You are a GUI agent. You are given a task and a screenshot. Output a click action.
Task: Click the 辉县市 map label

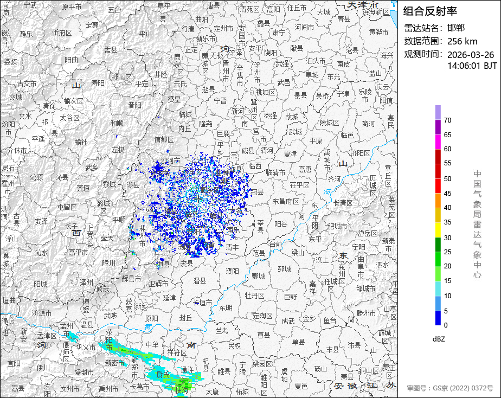(x=131, y=279)
